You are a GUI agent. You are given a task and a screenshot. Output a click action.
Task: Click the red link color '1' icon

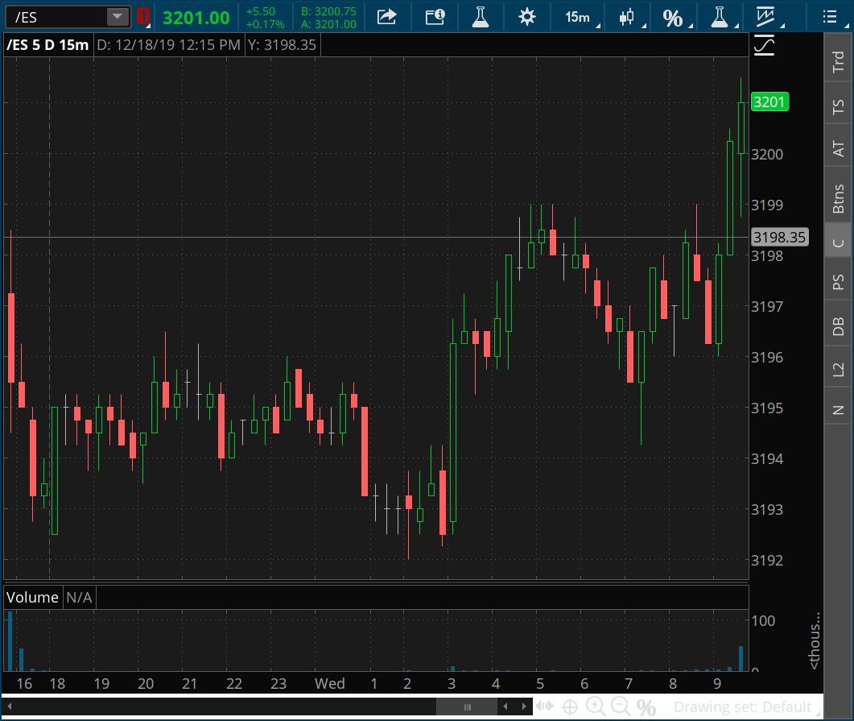(x=142, y=16)
